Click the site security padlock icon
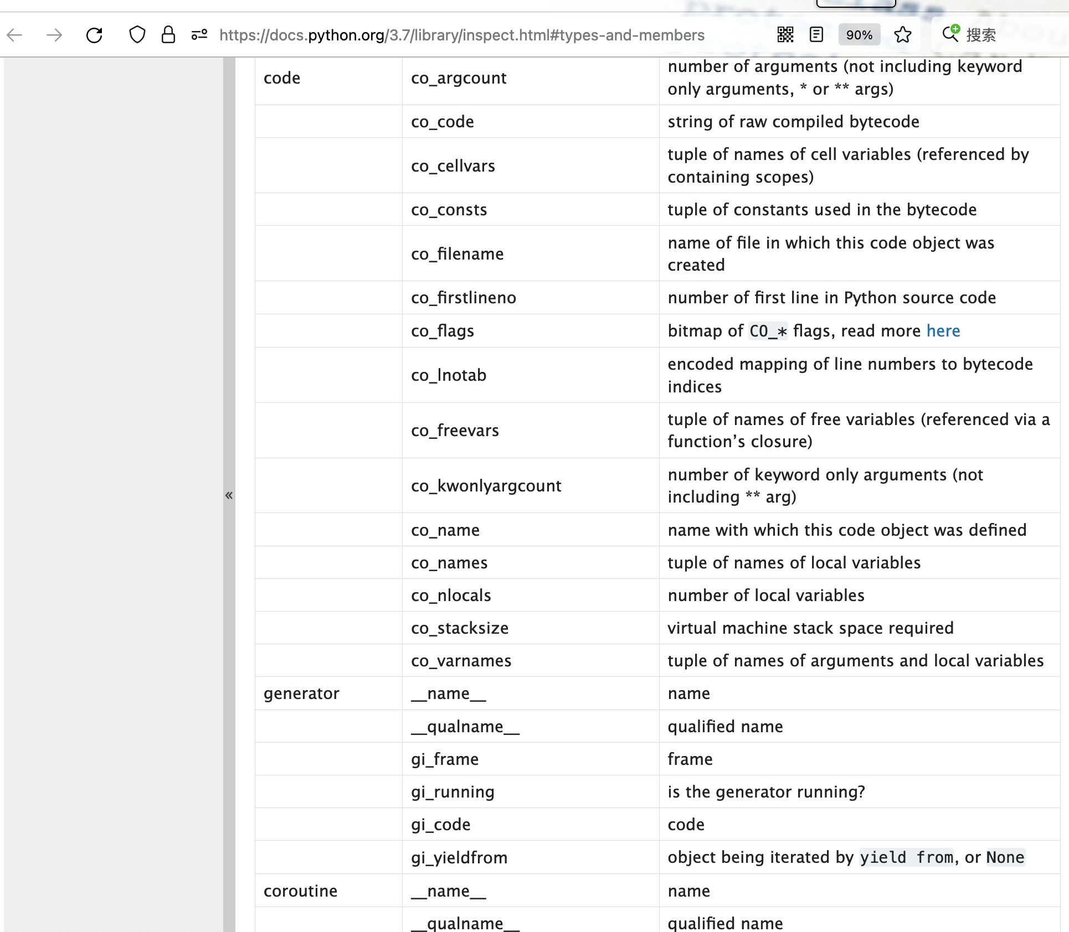1069x932 pixels. coord(168,35)
